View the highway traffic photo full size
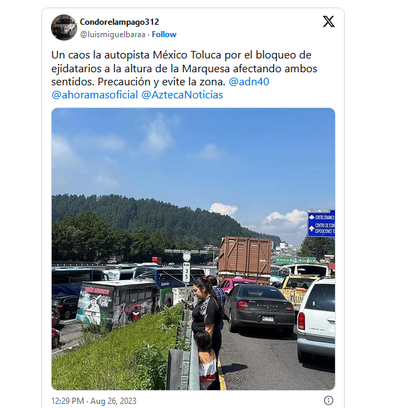Viewport: 397px width, 408px height. click(x=193, y=249)
